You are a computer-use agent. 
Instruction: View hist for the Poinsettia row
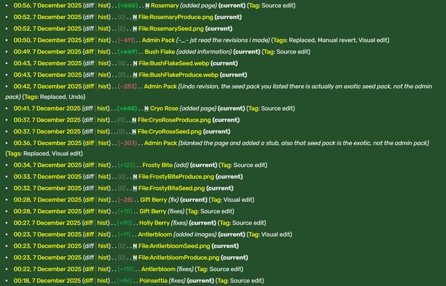(102, 281)
